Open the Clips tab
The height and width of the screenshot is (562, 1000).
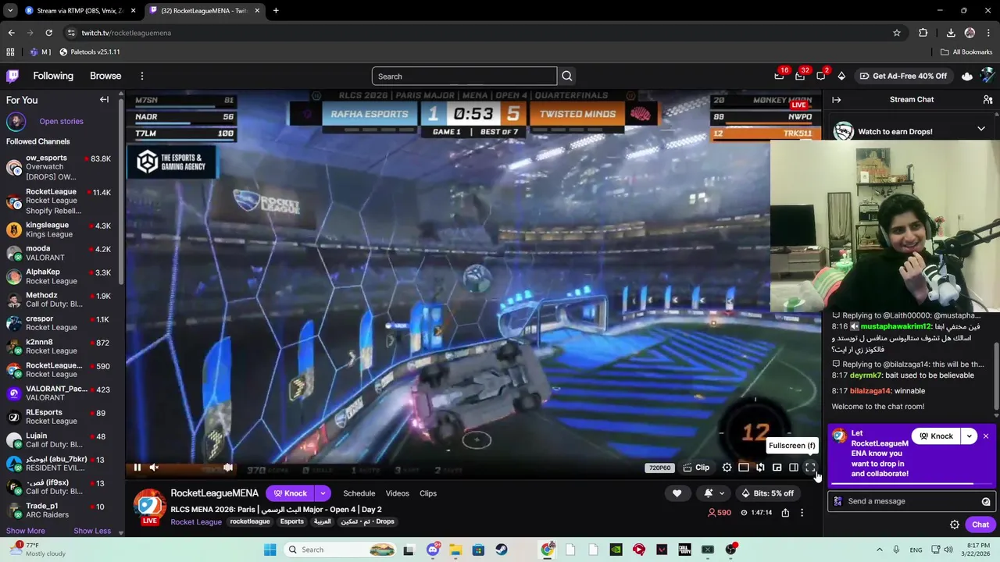click(x=428, y=493)
